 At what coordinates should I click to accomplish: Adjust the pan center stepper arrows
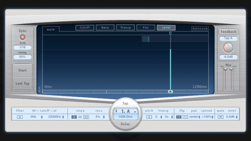[199, 117]
